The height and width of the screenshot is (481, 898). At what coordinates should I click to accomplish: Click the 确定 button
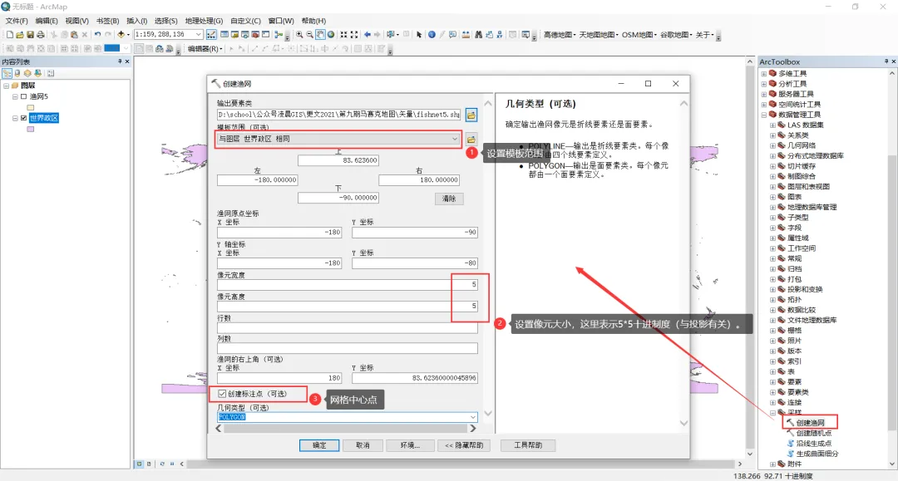click(x=319, y=445)
